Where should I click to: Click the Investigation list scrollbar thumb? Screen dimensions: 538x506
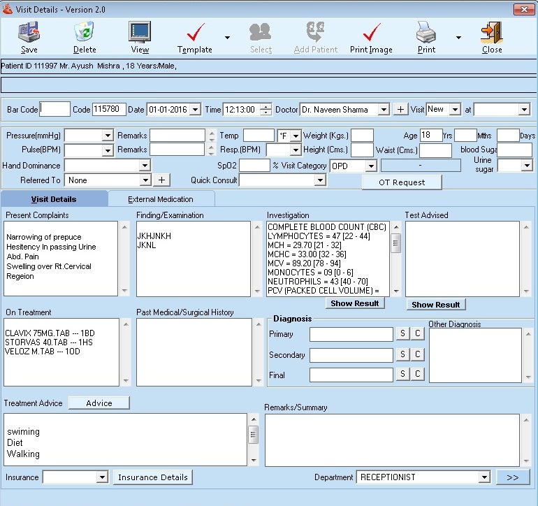click(x=395, y=243)
